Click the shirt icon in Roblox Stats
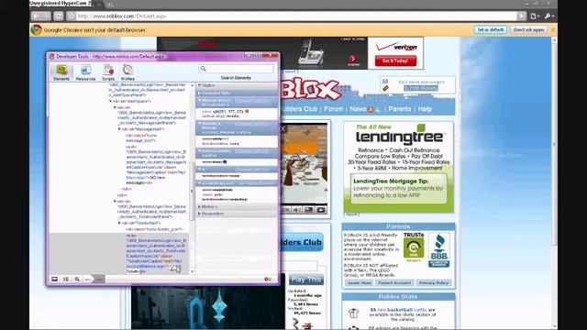 coord(353,313)
